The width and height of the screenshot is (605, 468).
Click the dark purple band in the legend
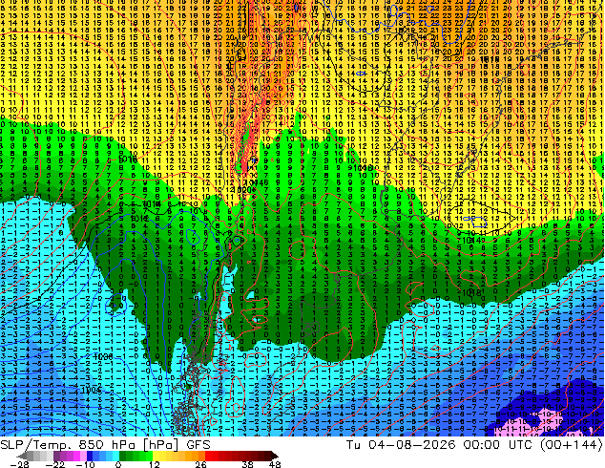tap(56, 456)
